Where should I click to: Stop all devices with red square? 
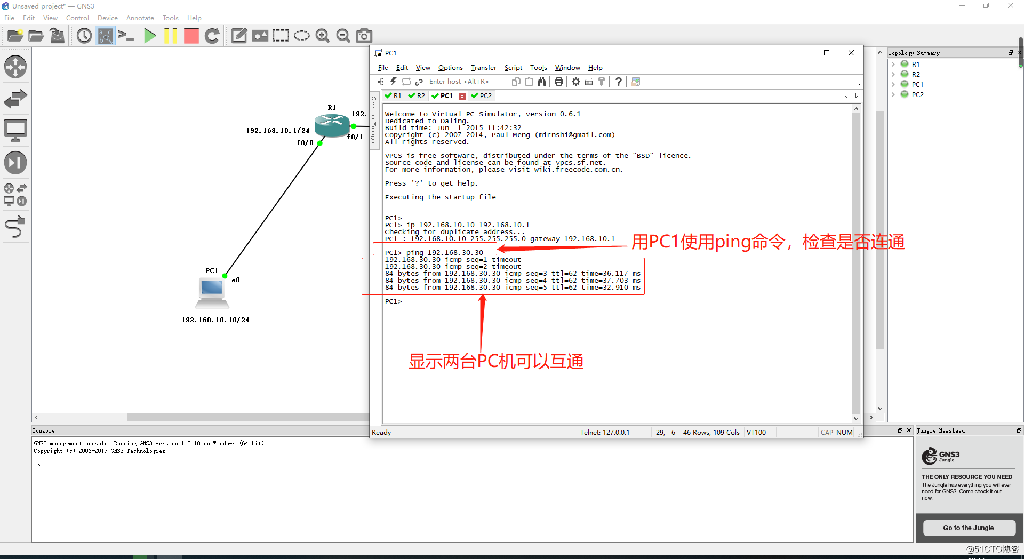tap(191, 36)
